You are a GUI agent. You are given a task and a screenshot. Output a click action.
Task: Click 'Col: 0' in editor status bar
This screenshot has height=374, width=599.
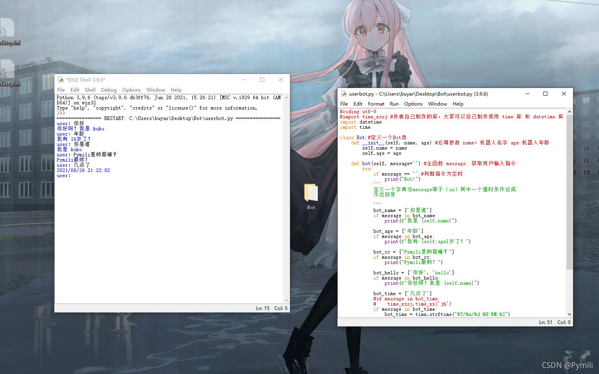point(564,322)
